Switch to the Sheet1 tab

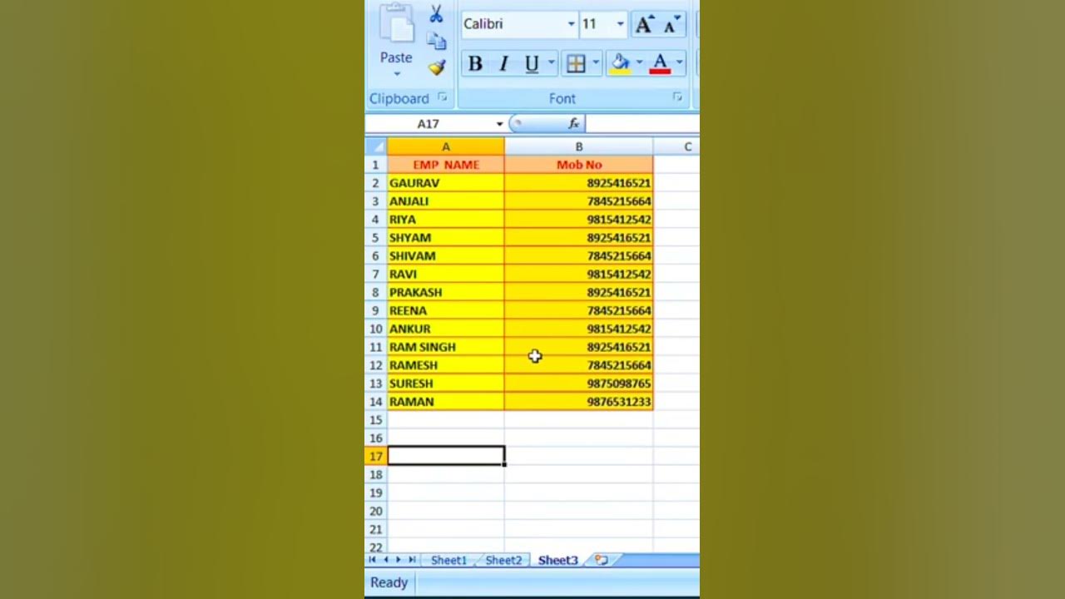click(x=449, y=561)
